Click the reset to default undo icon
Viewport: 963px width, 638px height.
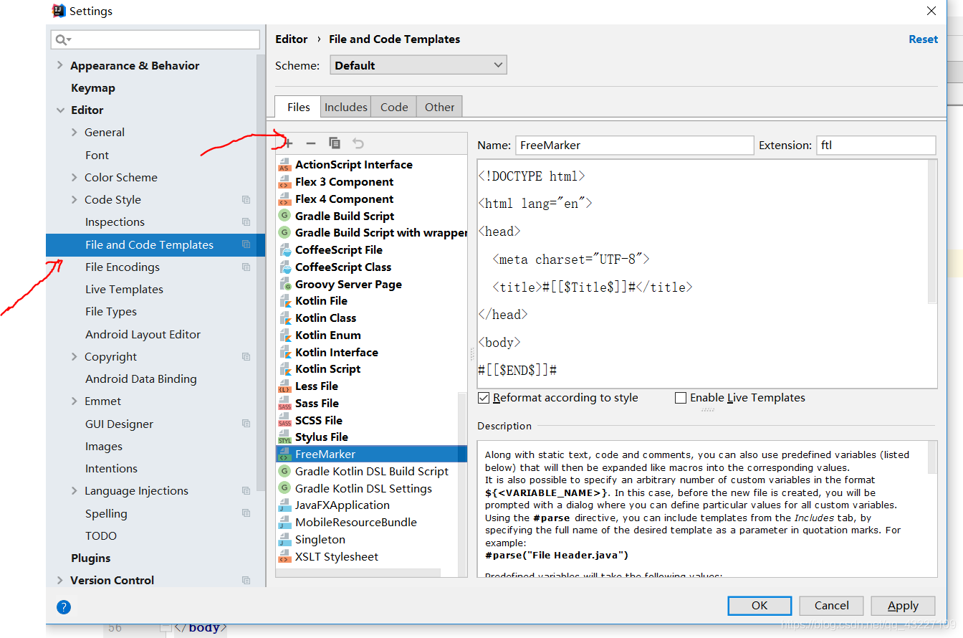click(358, 144)
